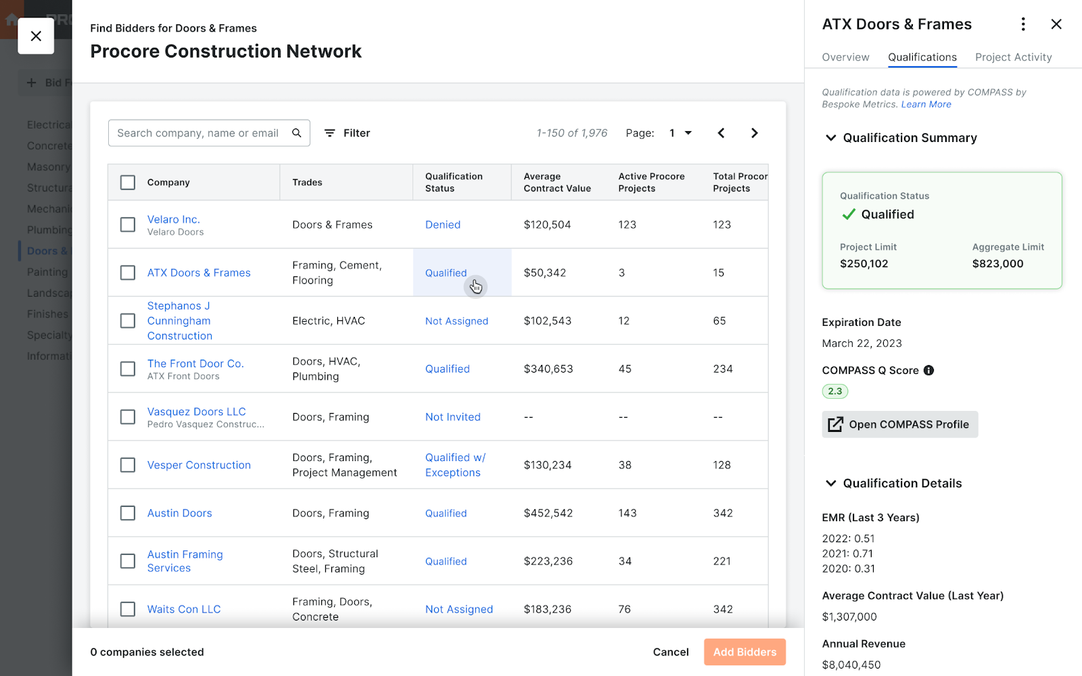Check the checkbox for Velaro Inc.
Image resolution: width=1082 pixels, height=676 pixels.
click(128, 224)
